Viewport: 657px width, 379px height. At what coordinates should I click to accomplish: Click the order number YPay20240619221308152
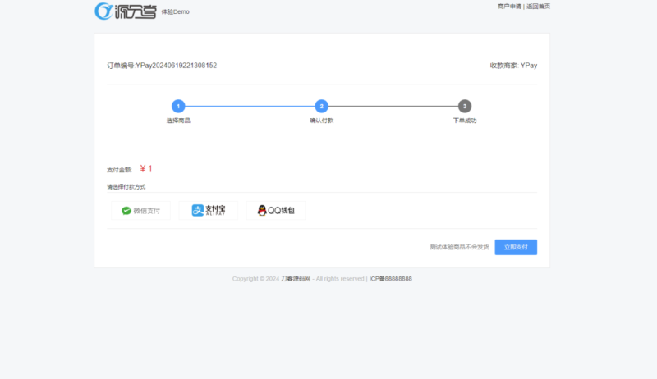click(176, 66)
